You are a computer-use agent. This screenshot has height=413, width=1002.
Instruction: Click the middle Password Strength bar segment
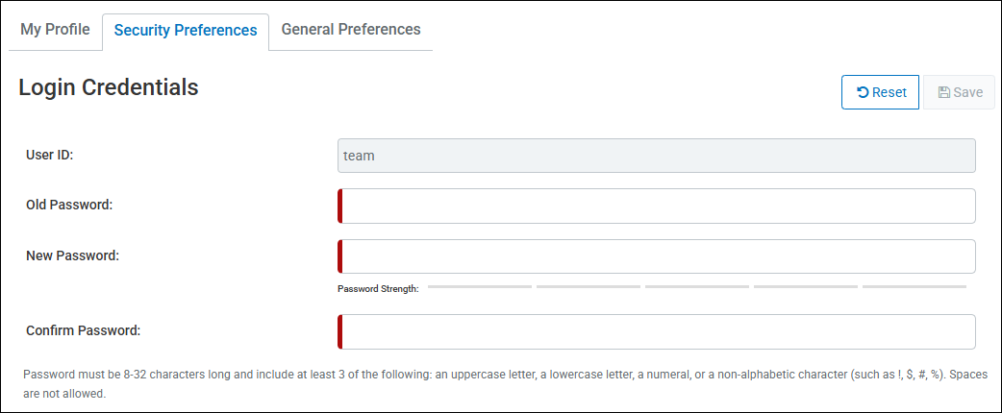[x=696, y=286]
